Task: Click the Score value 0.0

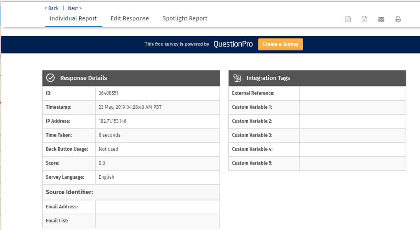Action: click(102, 163)
